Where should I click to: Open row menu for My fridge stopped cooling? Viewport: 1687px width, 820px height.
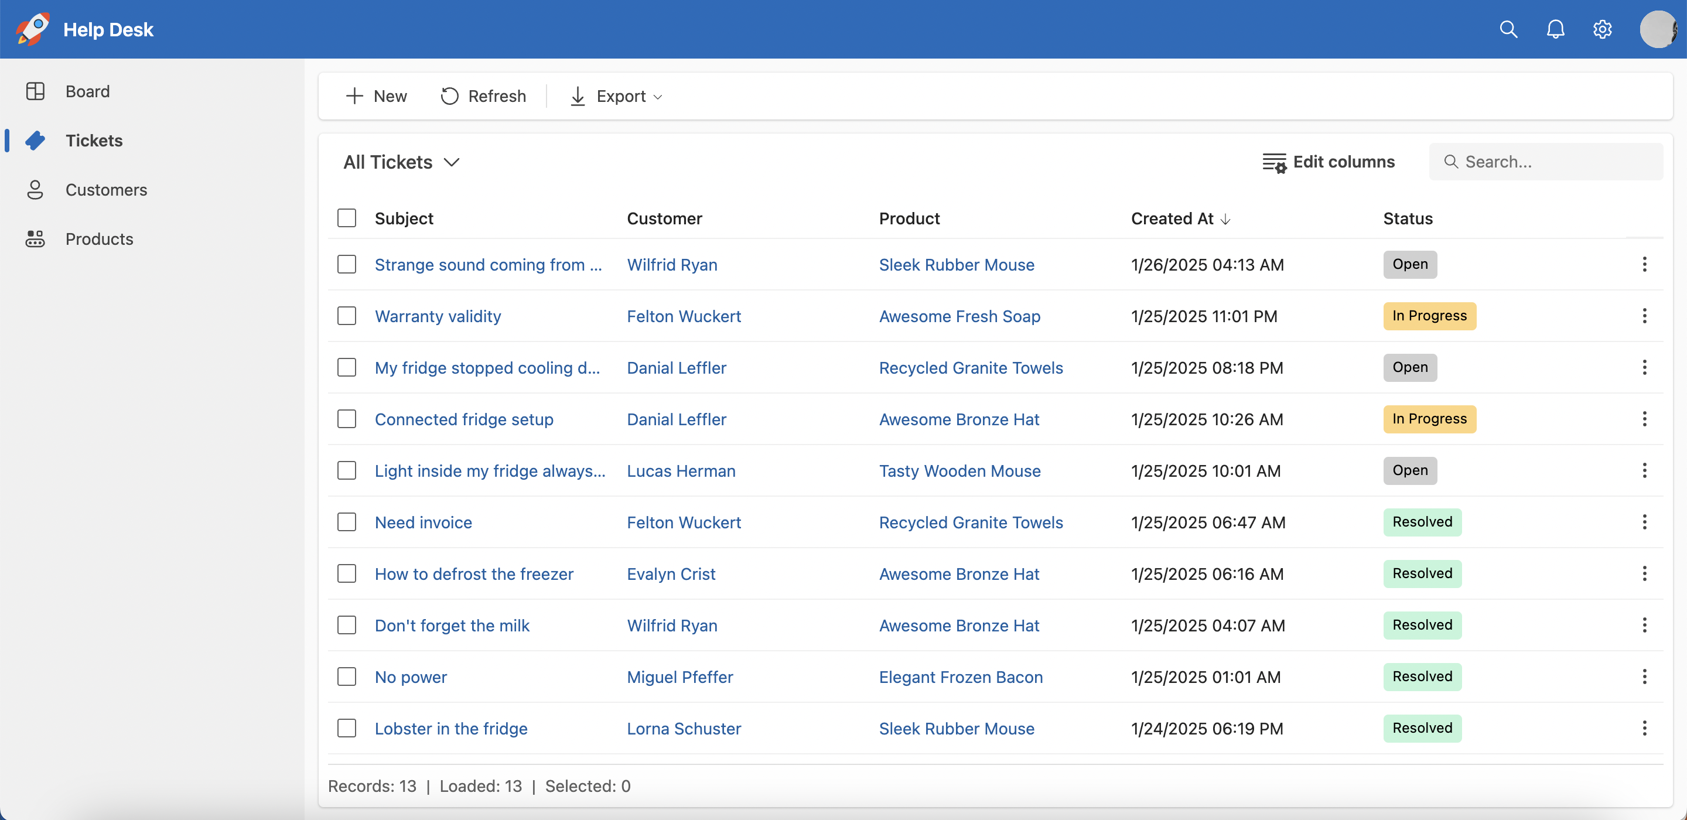pos(1644,367)
